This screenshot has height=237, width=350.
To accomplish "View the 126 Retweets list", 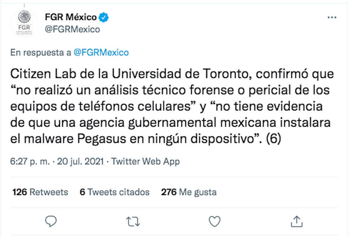I will point(40,192).
